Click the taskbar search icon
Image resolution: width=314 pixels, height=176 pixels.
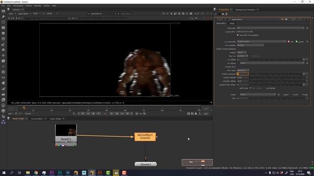pos(12,173)
